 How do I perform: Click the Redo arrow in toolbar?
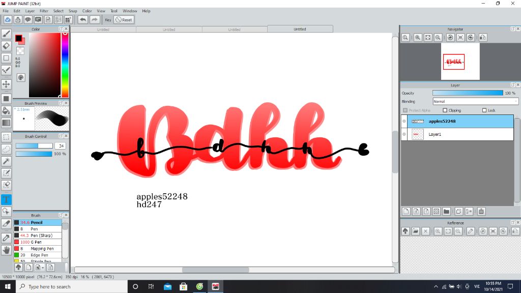click(x=95, y=20)
